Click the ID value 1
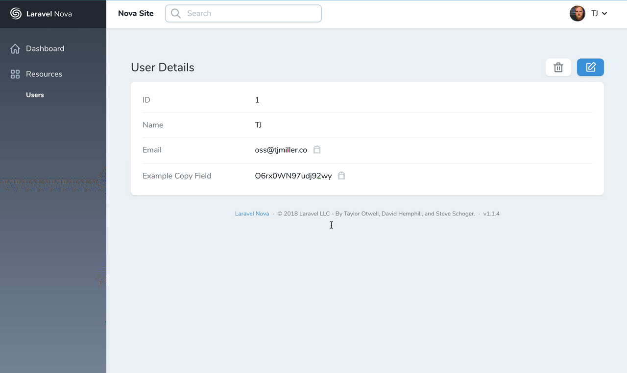 (257, 100)
